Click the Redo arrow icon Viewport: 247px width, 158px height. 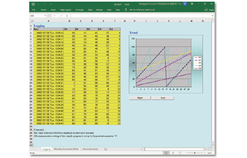(45, 4)
